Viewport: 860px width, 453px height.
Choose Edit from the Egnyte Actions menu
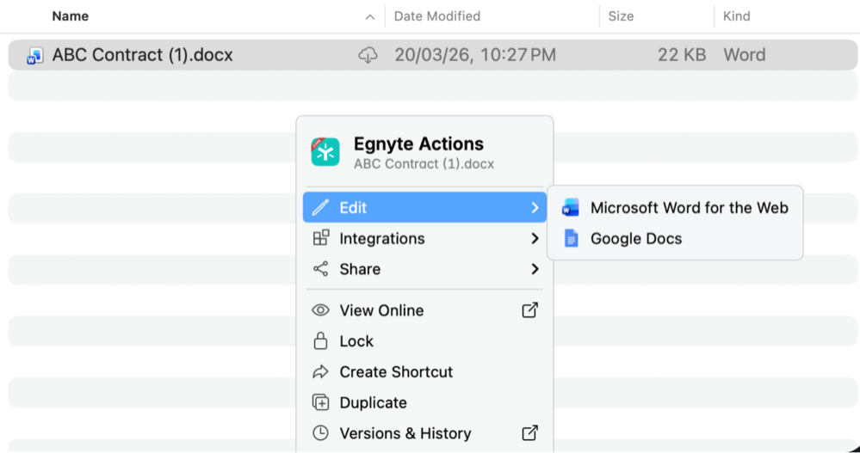point(424,208)
